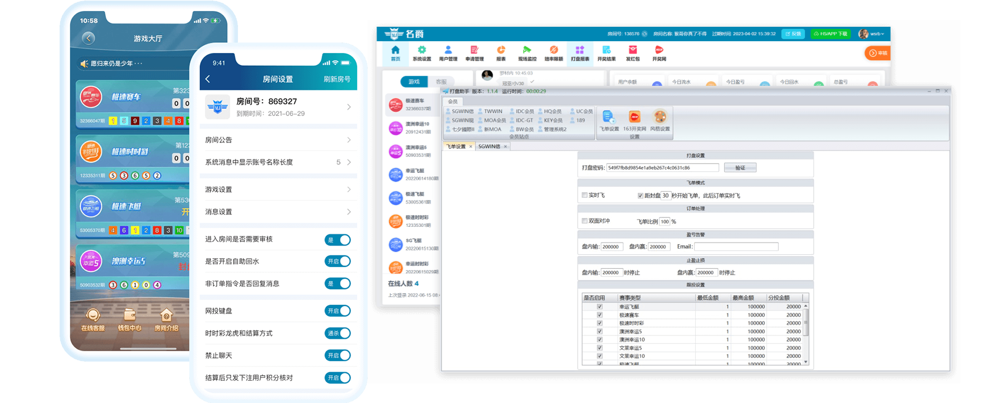Switch to the SGWIN信 tab
Viewport: 982px width, 403px height.
490,147
